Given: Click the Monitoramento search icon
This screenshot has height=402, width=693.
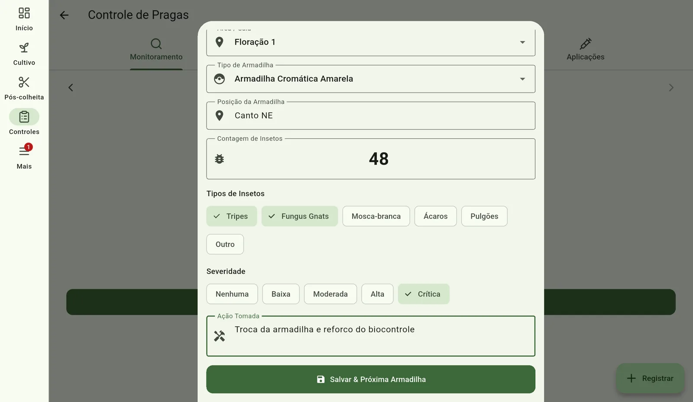Looking at the screenshot, I should click(156, 44).
